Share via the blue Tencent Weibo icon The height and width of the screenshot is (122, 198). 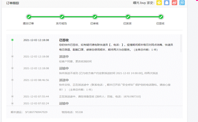pos(182,3)
